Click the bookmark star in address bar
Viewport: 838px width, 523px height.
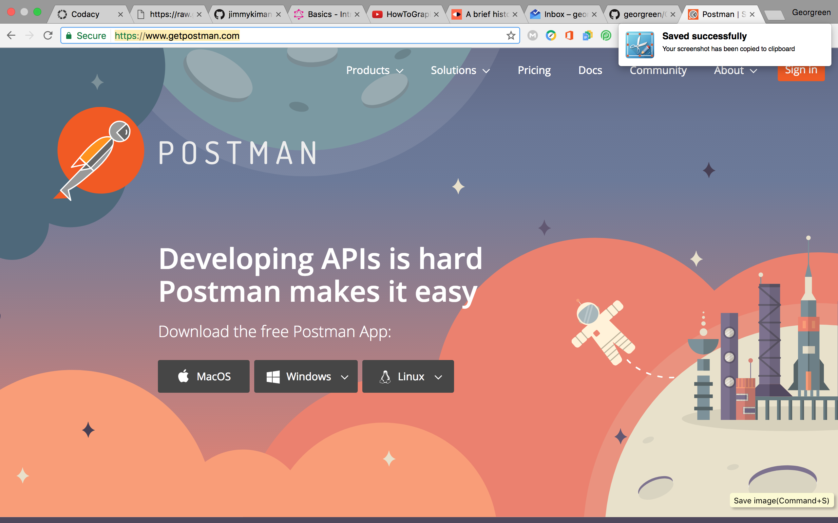pyautogui.click(x=510, y=35)
